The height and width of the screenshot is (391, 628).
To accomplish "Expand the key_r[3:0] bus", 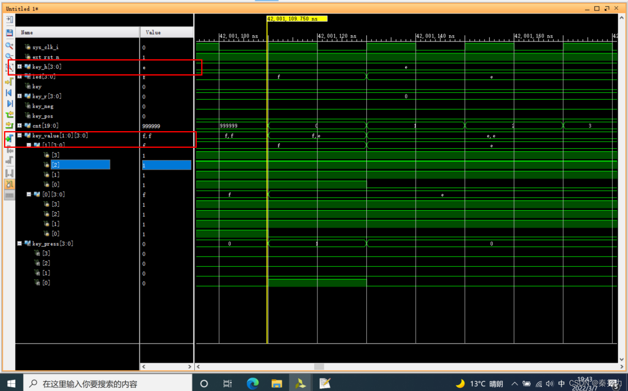I will 20,96.
